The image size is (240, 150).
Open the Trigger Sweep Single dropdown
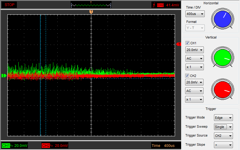223,127
